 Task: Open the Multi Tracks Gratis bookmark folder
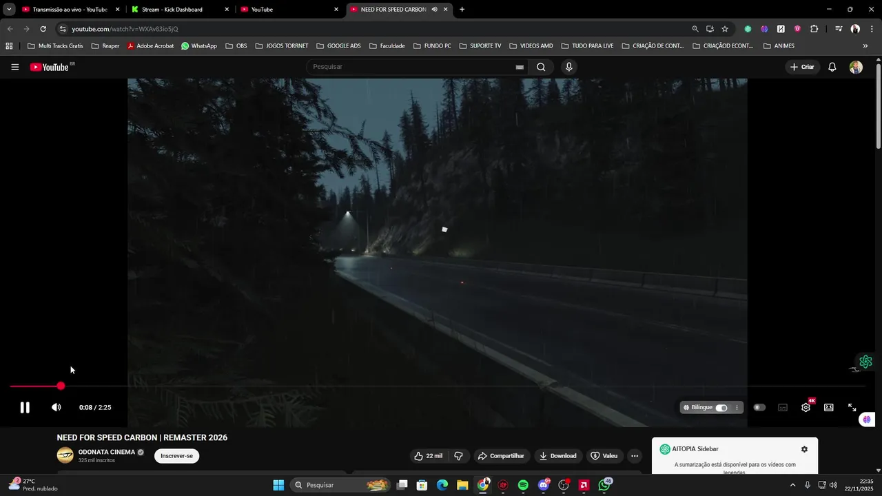point(55,46)
